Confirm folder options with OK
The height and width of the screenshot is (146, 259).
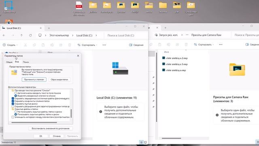[41, 136]
